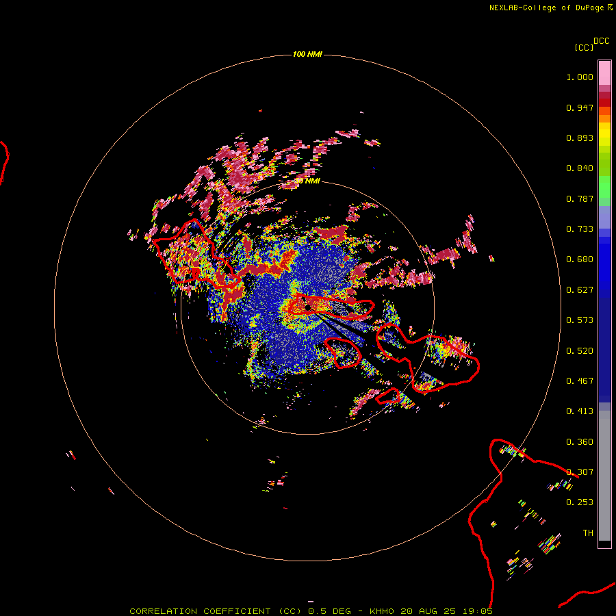The width and height of the screenshot is (616, 616).
Task: Click the 100 NMI range ring label
Action: click(x=307, y=54)
